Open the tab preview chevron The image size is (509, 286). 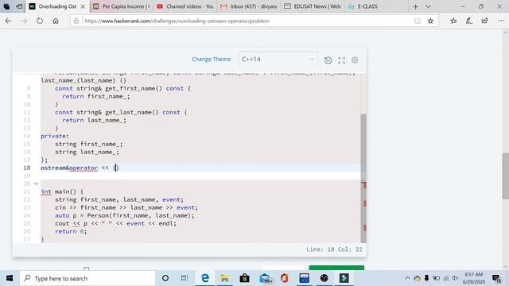(x=428, y=6)
